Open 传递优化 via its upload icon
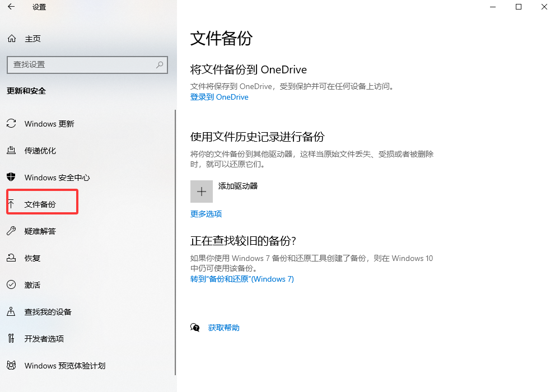Viewport: 555px width, 392px height. coord(11,150)
